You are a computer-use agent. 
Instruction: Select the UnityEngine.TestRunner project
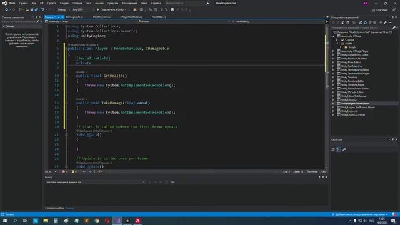pyautogui.click(x=355, y=104)
